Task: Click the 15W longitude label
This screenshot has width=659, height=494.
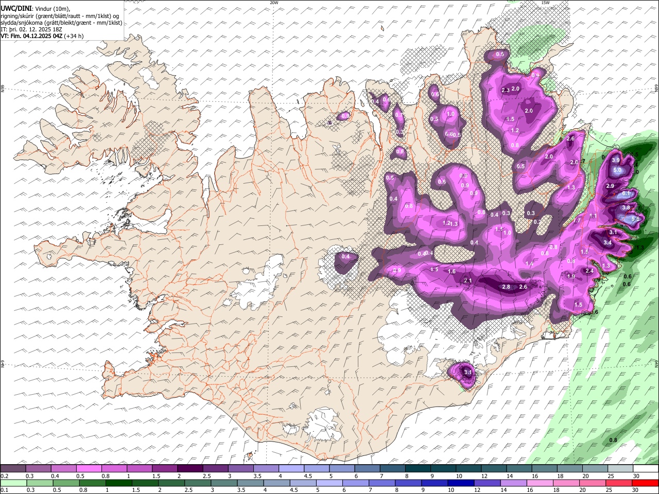Action: coord(545,3)
